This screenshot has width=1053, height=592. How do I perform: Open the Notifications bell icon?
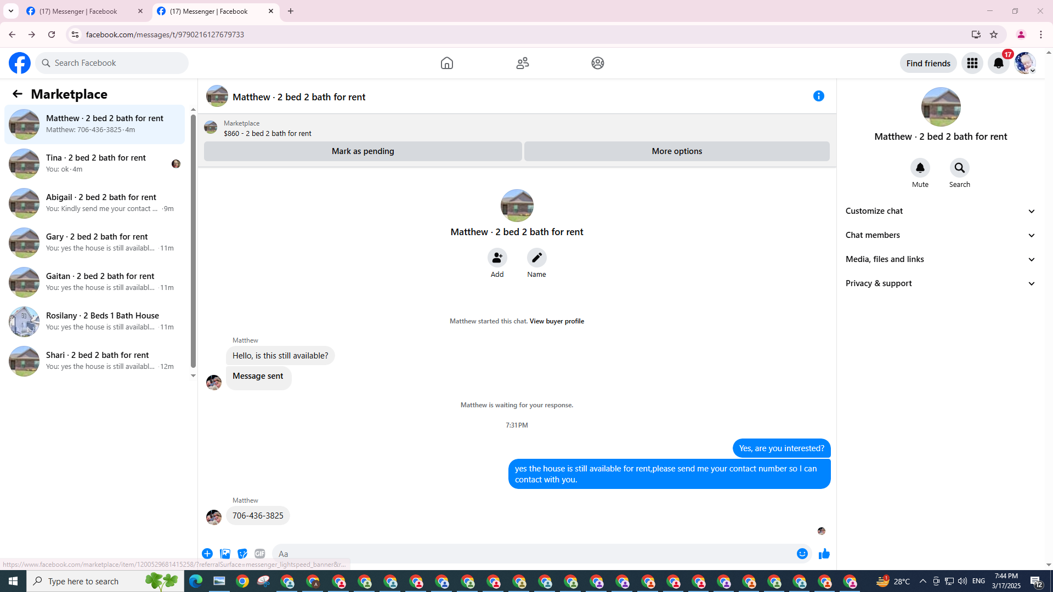[x=999, y=63]
